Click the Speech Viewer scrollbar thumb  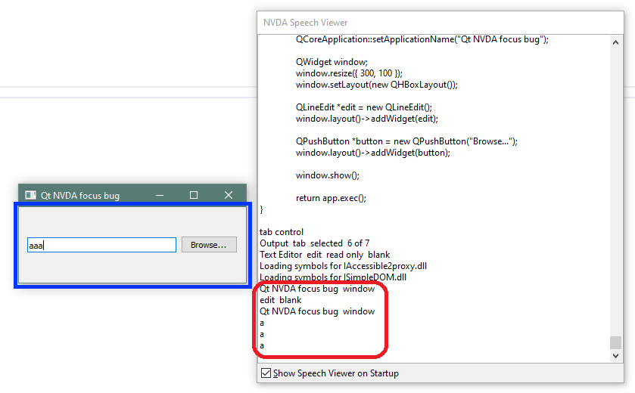pyautogui.click(x=616, y=342)
